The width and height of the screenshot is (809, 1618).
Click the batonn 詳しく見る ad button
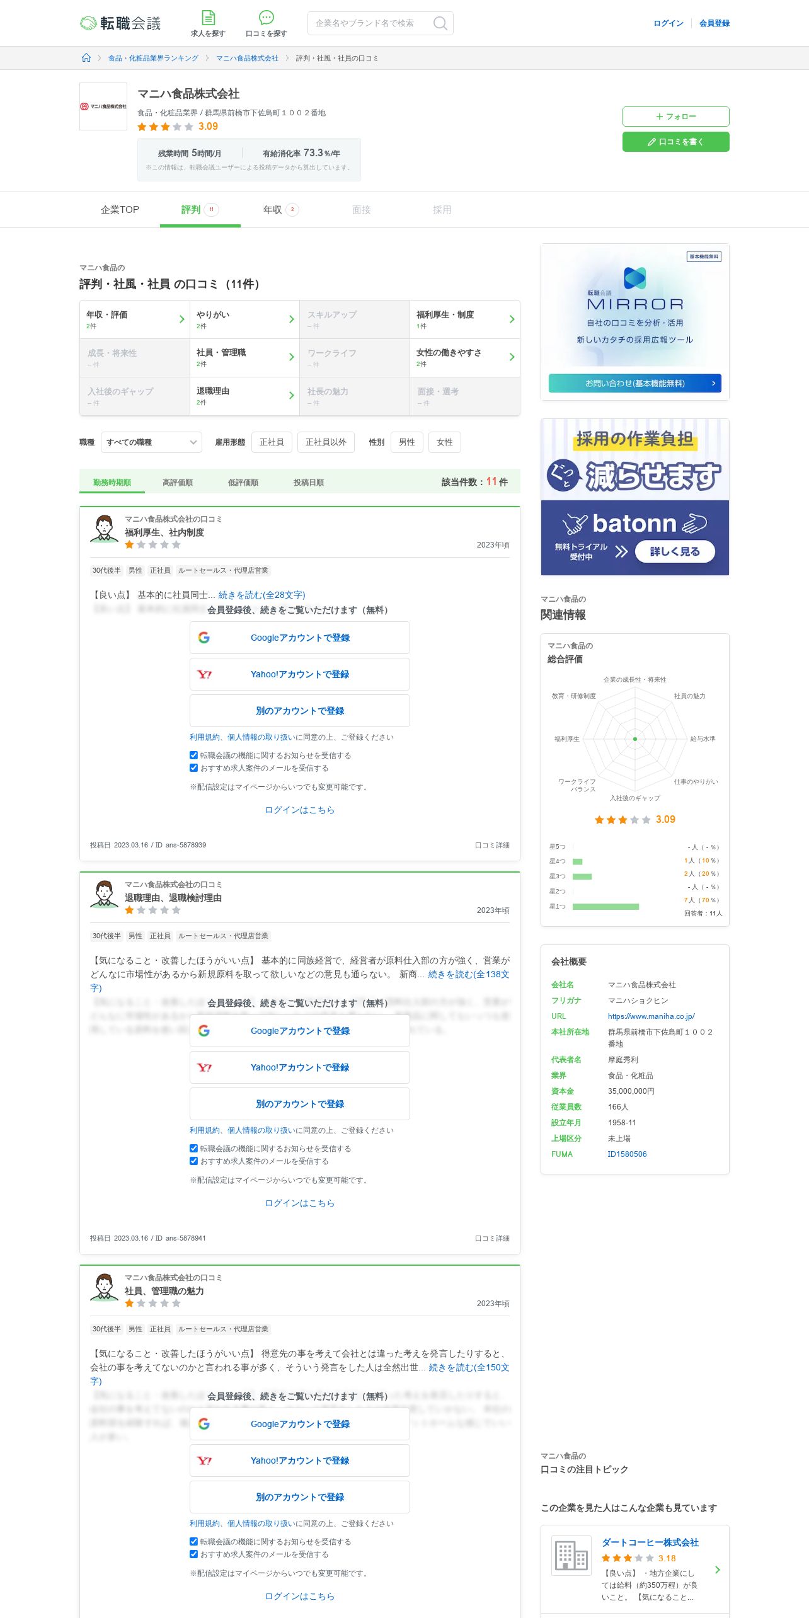675,551
